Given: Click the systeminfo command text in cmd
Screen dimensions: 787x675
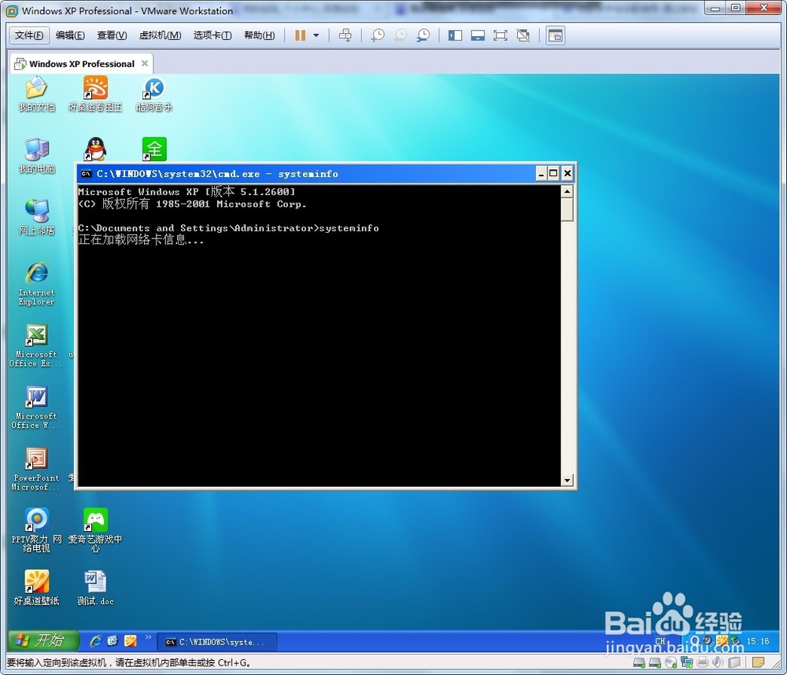Looking at the screenshot, I should click(349, 228).
